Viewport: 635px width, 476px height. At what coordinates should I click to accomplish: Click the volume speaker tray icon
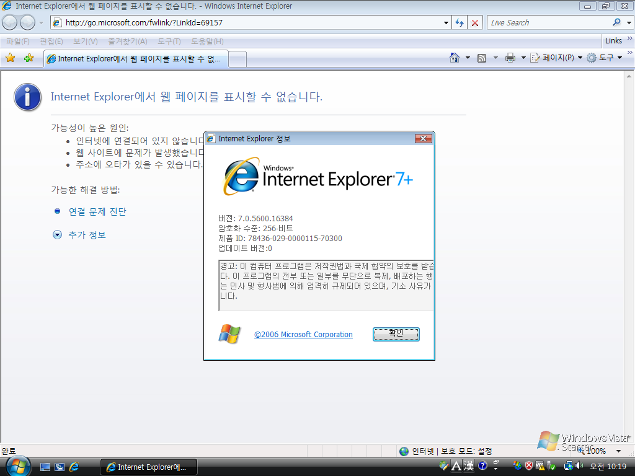click(580, 465)
